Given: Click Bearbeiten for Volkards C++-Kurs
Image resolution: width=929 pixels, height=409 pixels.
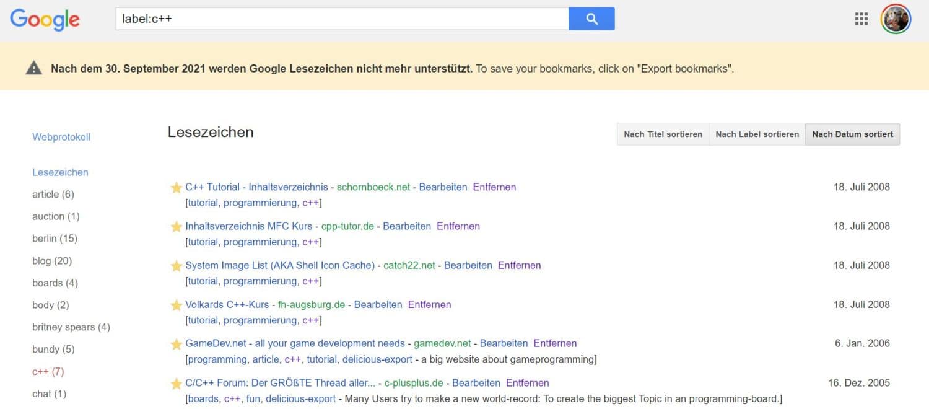Looking at the screenshot, I should point(378,304).
